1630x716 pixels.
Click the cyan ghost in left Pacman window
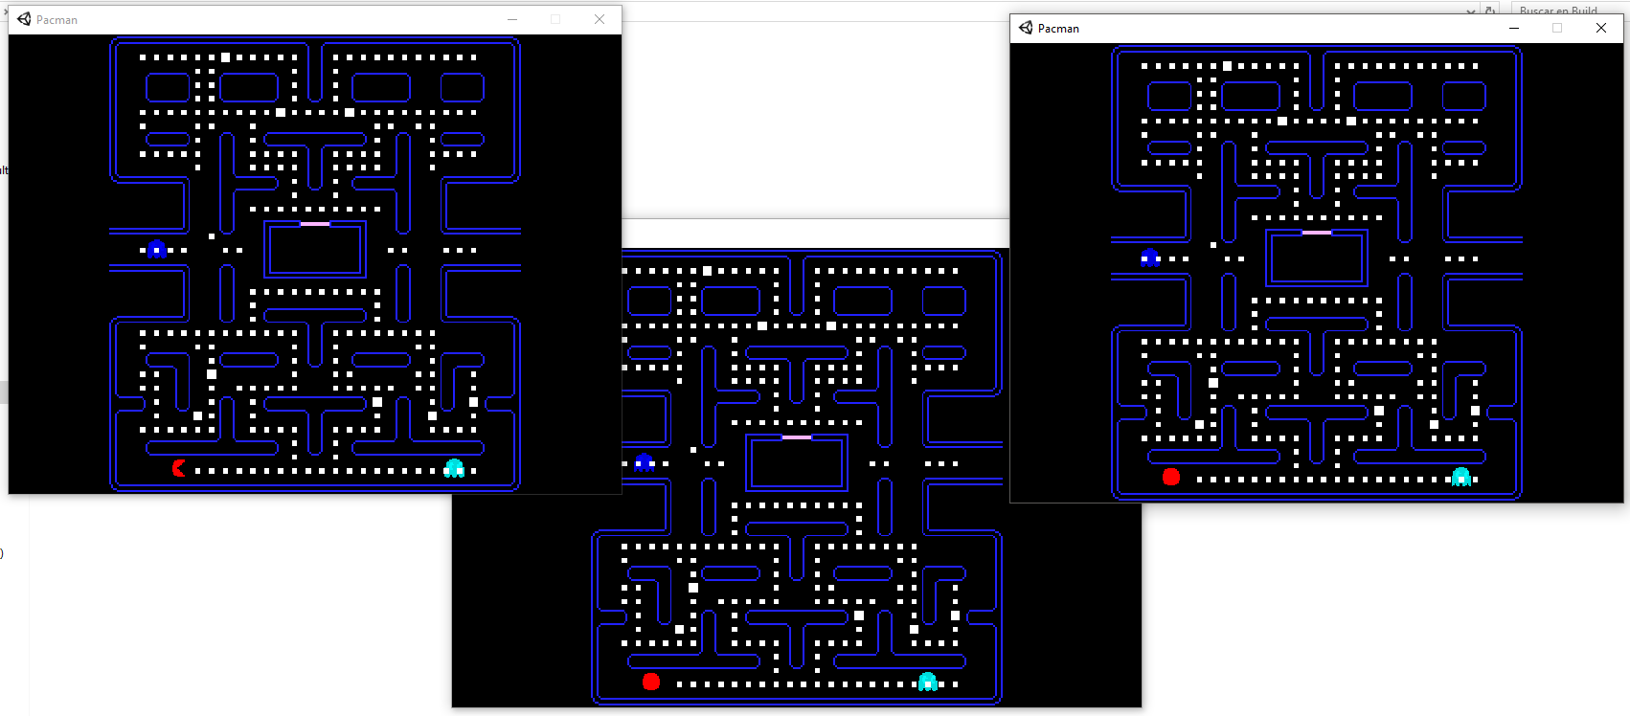point(454,468)
